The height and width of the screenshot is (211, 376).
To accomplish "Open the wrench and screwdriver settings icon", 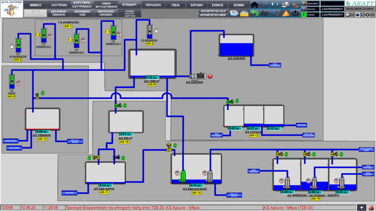I will [x=275, y=14].
